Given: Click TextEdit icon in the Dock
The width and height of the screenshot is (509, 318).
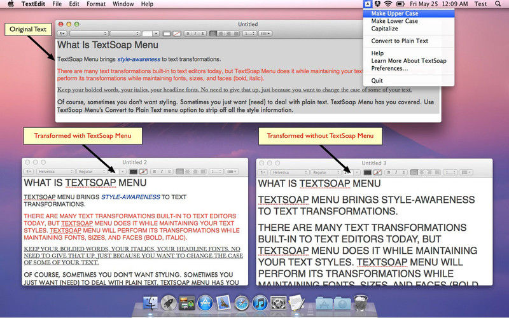Looking at the screenshot, I should coord(296,303).
